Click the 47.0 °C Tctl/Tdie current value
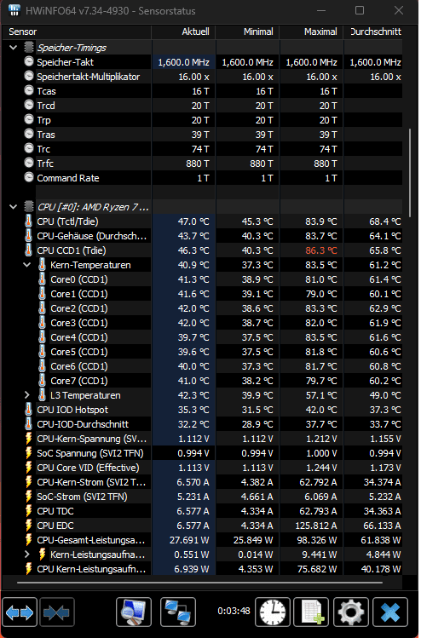This screenshot has width=421, height=638. click(193, 221)
